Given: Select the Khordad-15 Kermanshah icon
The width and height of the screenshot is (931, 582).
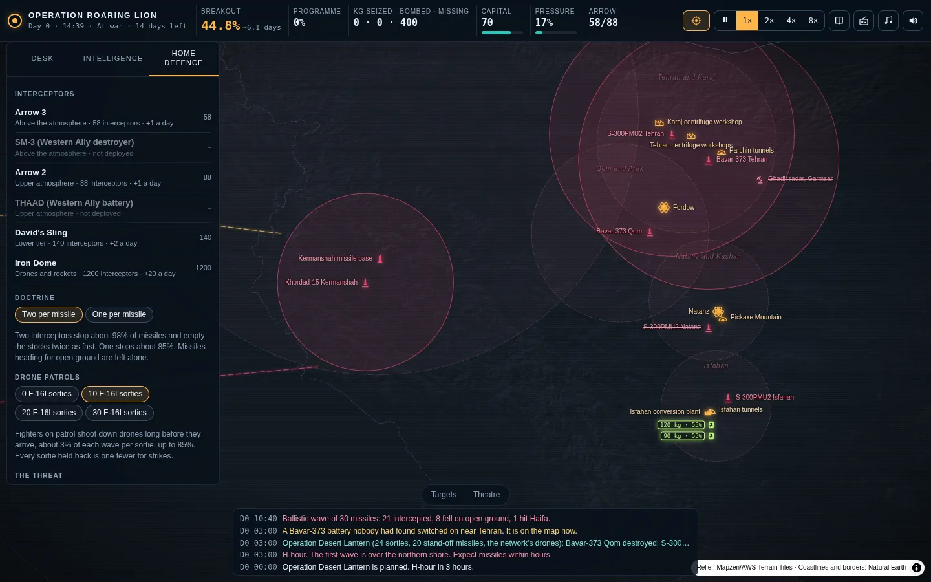Looking at the screenshot, I should (365, 283).
